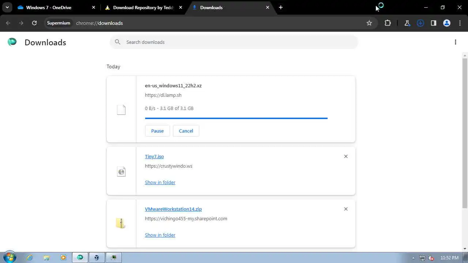468x263 pixels.
Task: Open the monitor app taskbar button
Action: pos(114,258)
